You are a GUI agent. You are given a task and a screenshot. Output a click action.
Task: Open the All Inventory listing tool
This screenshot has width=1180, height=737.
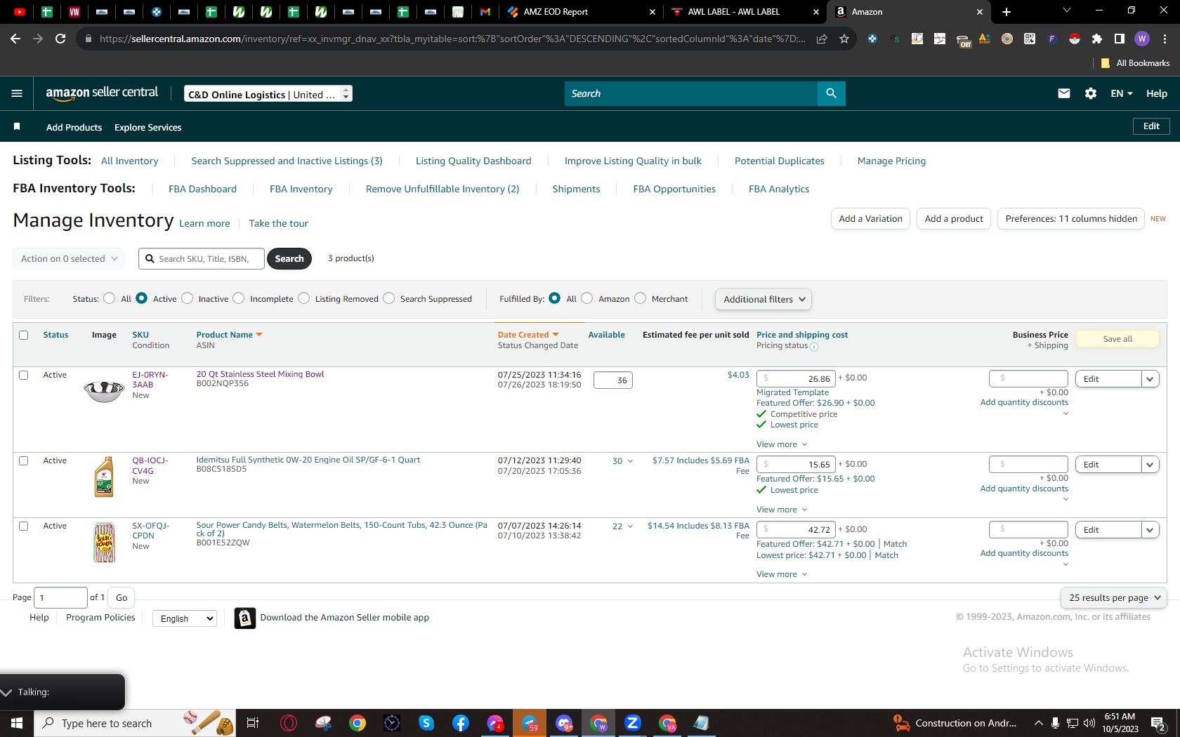pos(130,161)
